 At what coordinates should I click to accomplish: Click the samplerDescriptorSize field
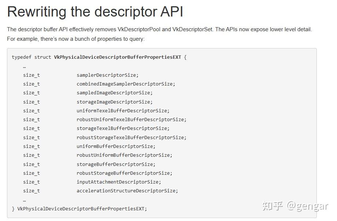107,75
